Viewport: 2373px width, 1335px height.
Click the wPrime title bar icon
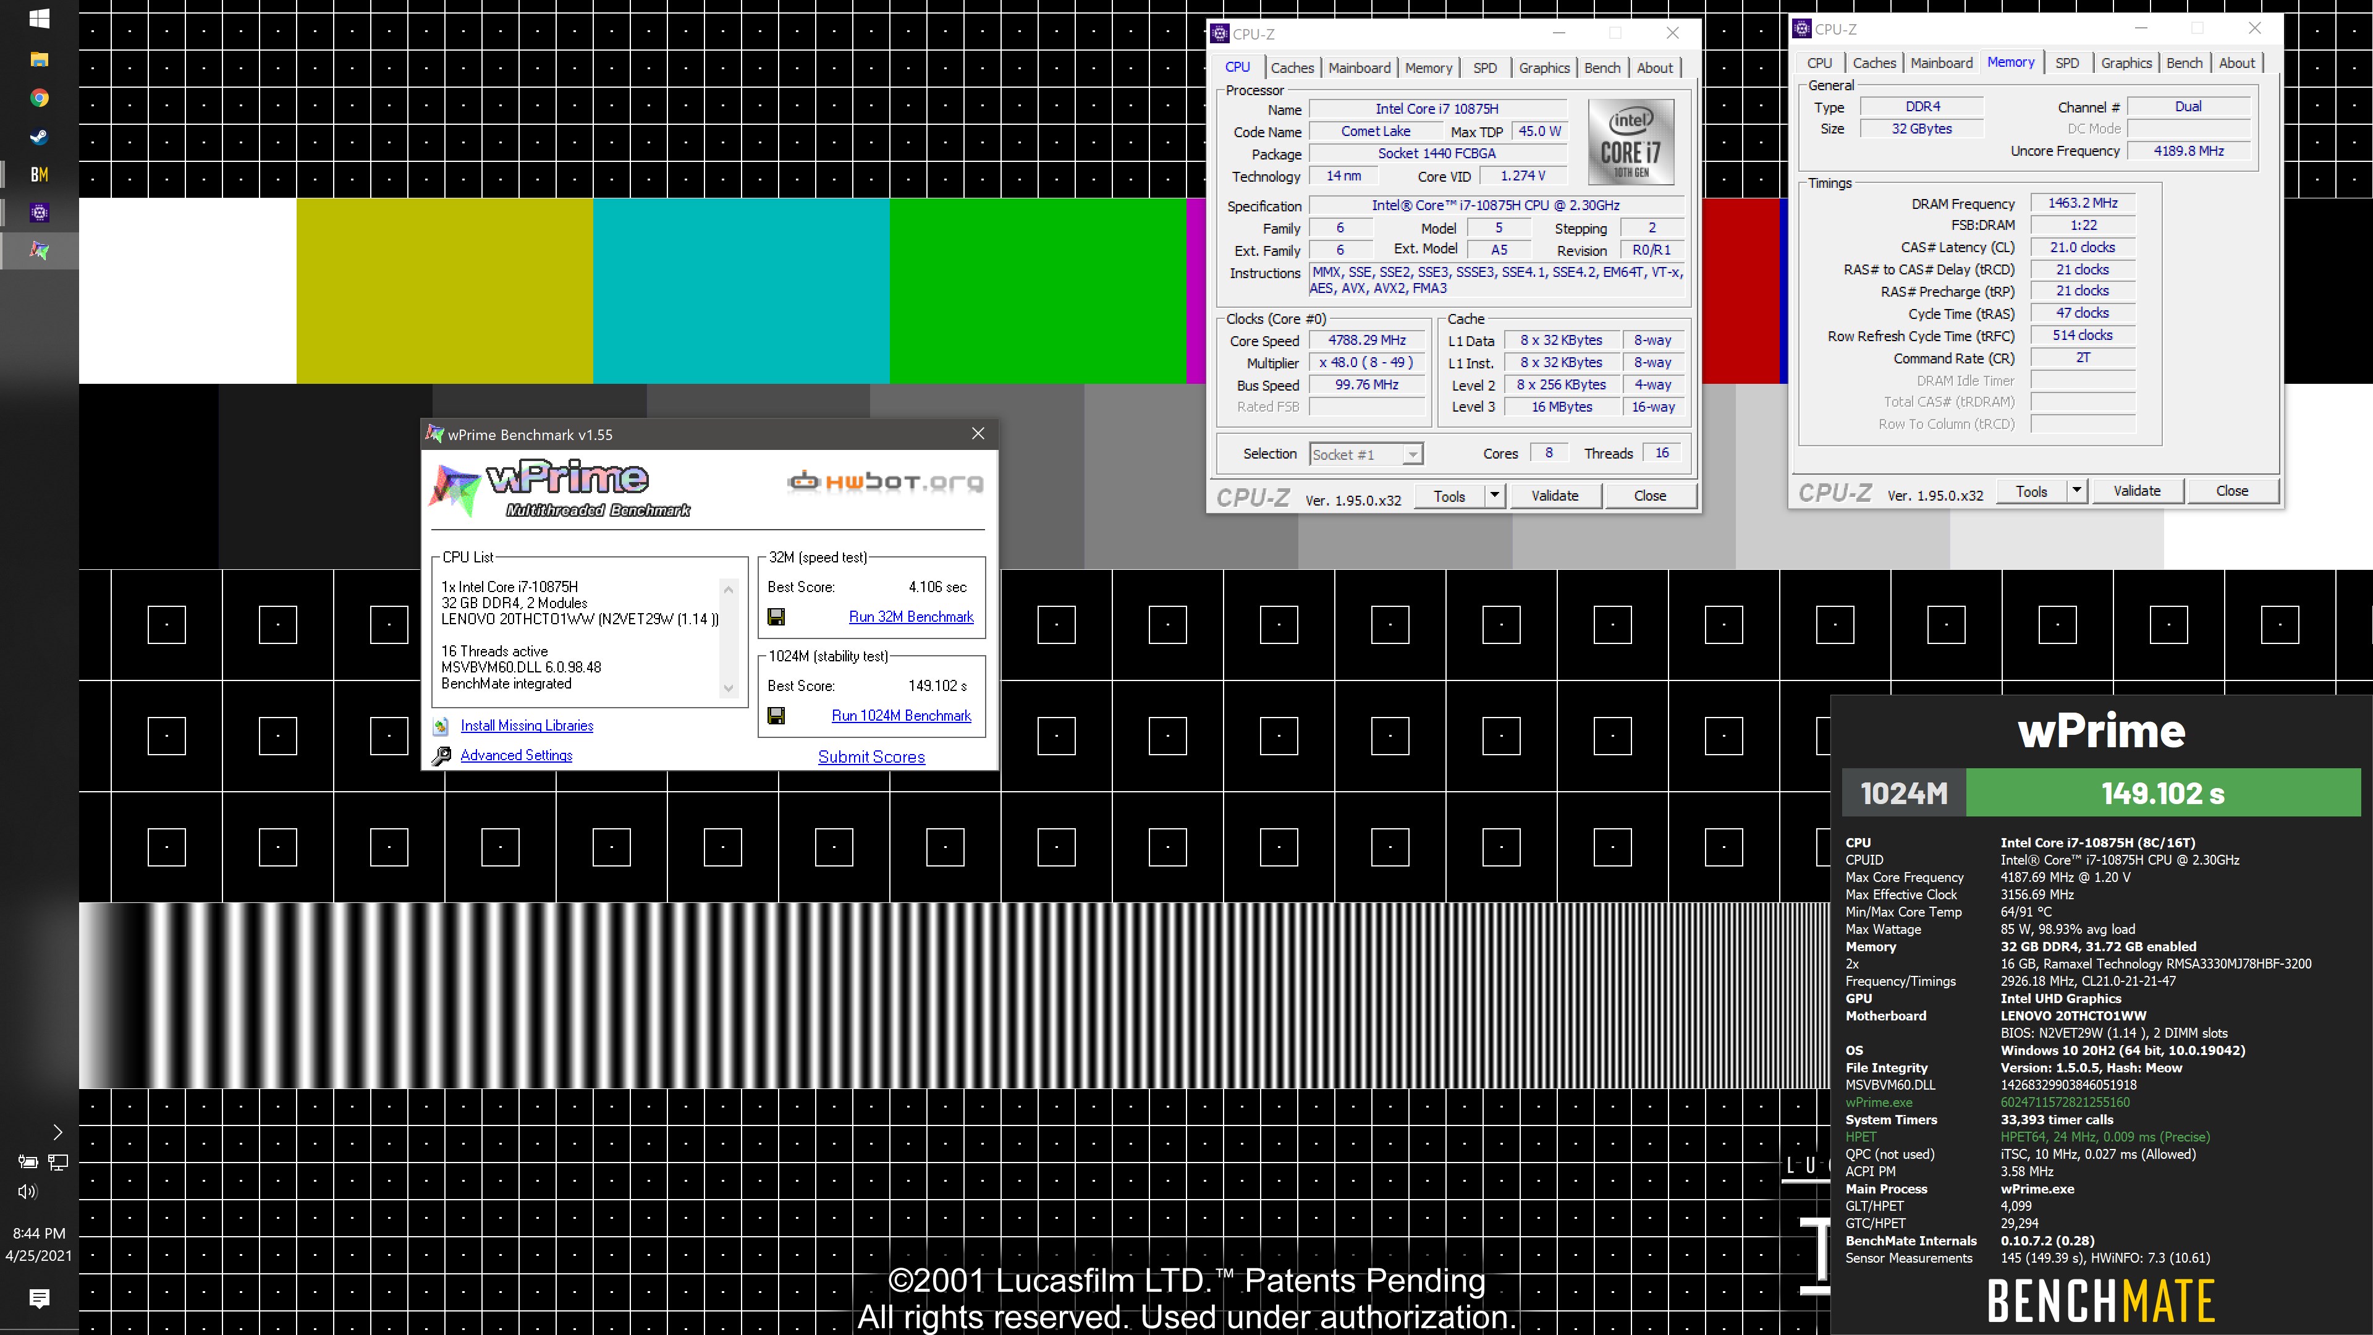pos(434,434)
